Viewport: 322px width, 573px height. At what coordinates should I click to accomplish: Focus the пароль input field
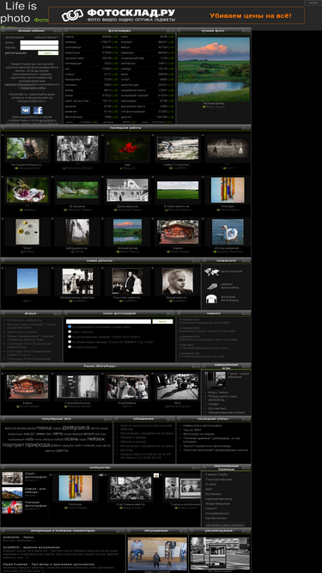(x=39, y=47)
